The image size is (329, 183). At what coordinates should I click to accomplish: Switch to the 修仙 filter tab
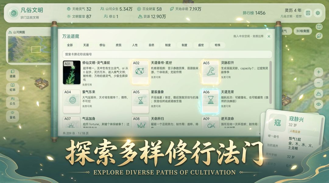coord(102,45)
